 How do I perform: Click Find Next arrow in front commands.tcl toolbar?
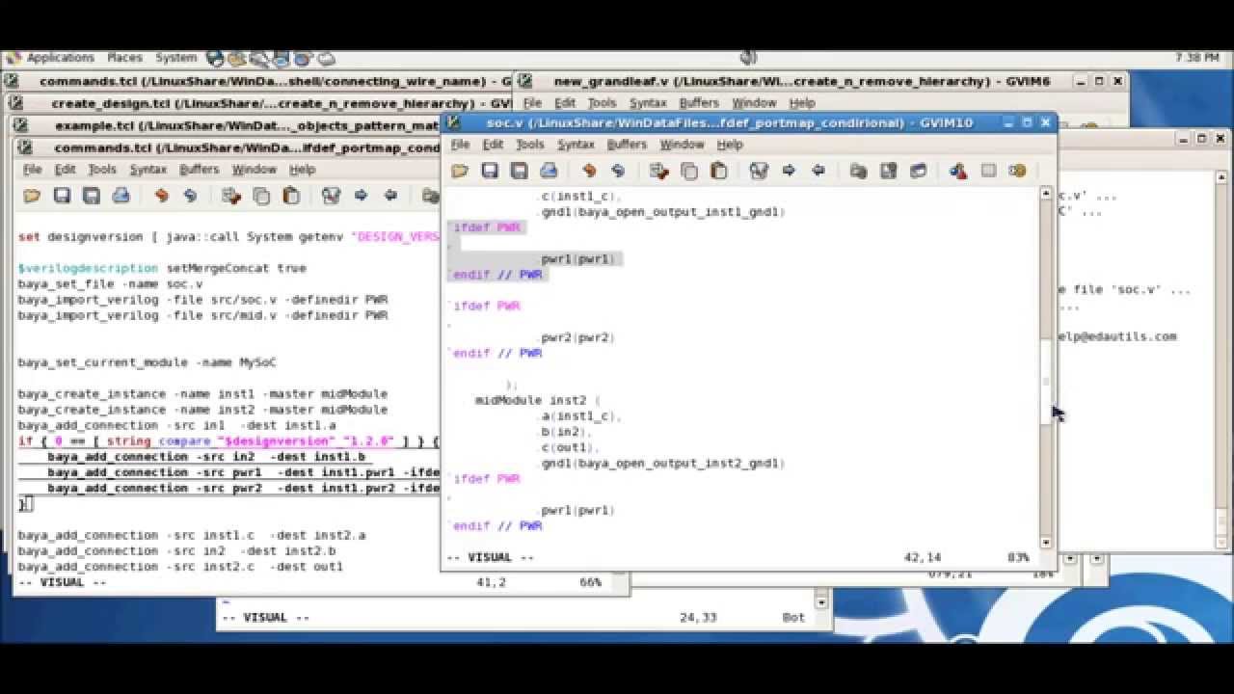coord(361,196)
